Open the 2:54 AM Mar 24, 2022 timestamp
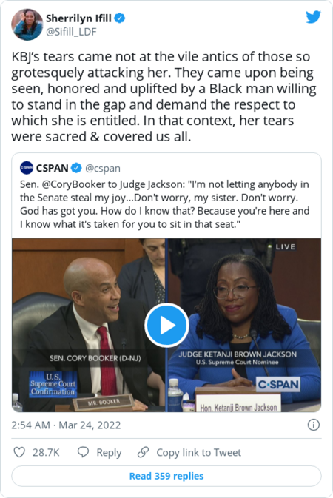The height and width of the screenshot is (498, 333). [x=66, y=425]
